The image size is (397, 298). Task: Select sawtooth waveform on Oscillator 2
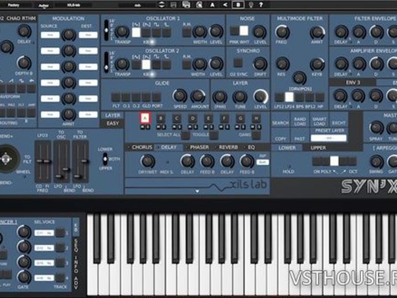click(146, 65)
